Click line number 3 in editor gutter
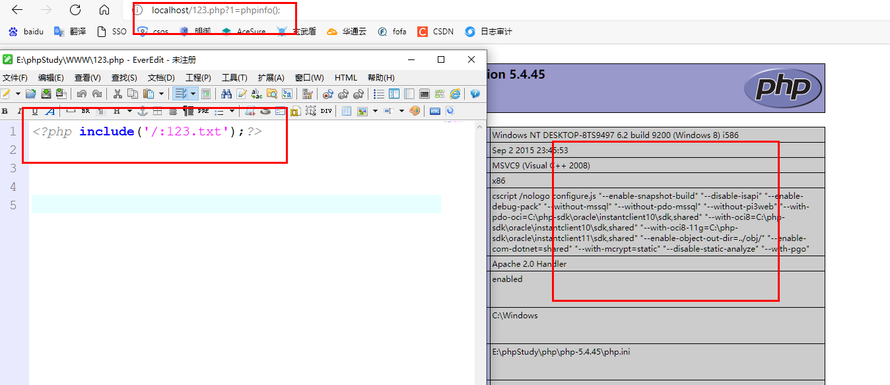890x385 pixels. pos(13,168)
